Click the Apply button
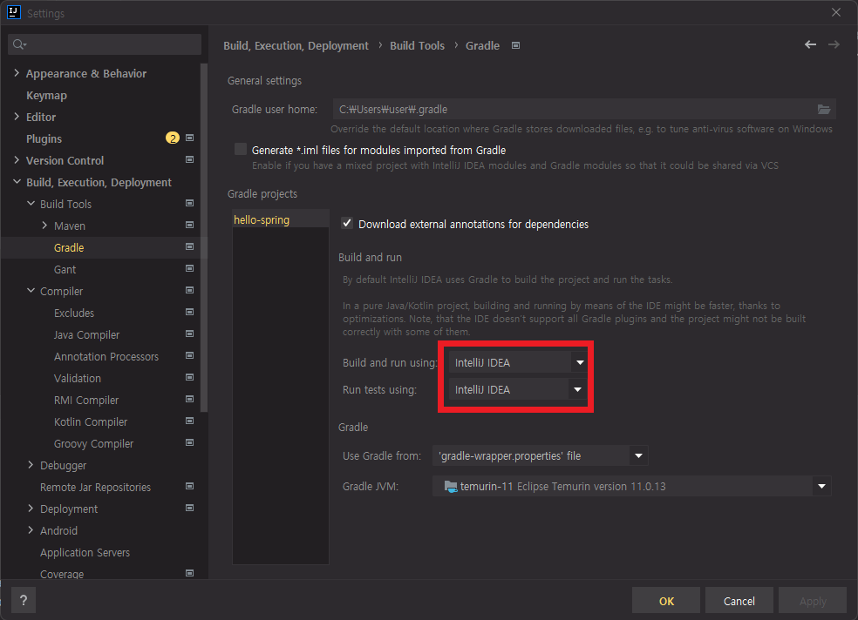This screenshot has width=858, height=620. [x=813, y=601]
